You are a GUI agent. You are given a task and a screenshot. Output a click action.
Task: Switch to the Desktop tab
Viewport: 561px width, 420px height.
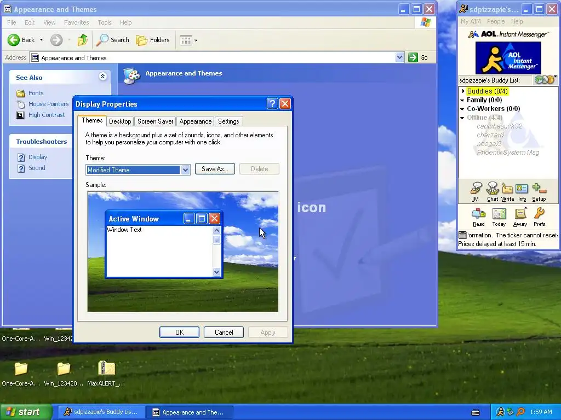[x=120, y=121]
